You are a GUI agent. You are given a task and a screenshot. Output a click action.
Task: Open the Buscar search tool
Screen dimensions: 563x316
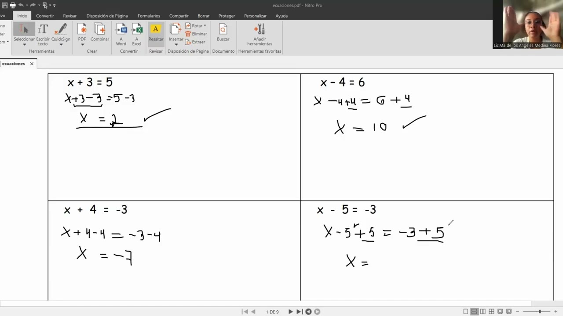pyautogui.click(x=223, y=33)
